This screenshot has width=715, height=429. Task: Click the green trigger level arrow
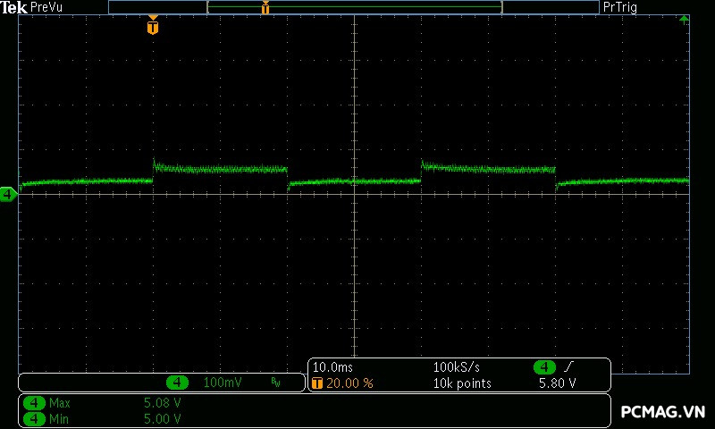(x=685, y=19)
